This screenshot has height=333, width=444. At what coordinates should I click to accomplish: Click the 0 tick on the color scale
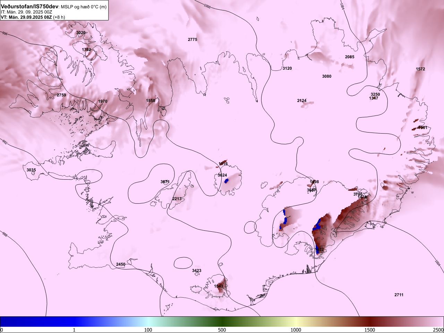click(2, 330)
